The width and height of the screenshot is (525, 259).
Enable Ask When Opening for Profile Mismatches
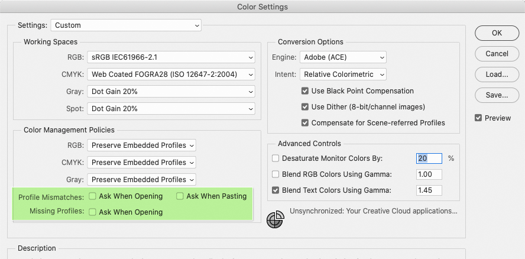pos(93,196)
